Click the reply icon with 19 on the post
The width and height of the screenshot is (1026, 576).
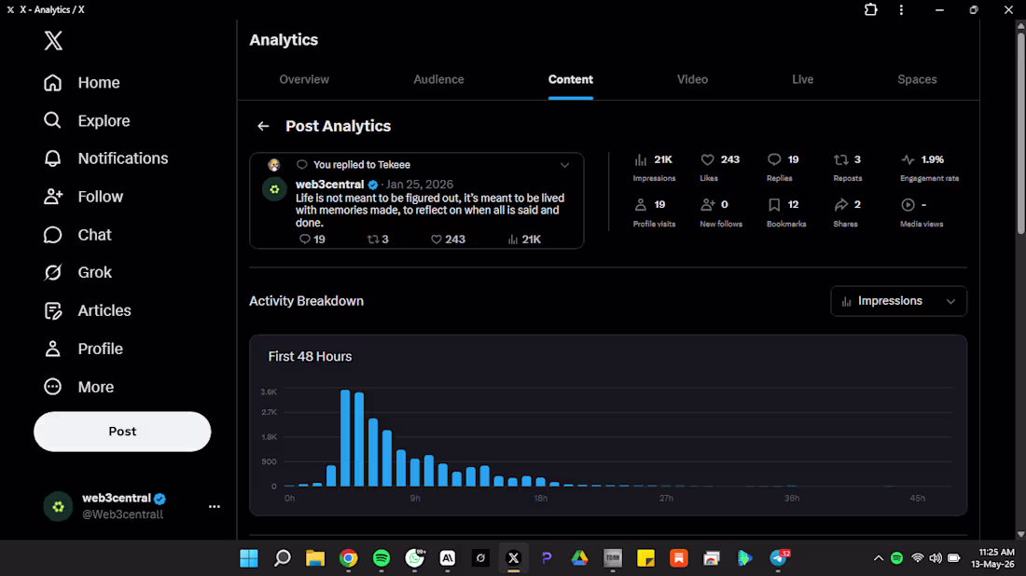click(x=312, y=240)
